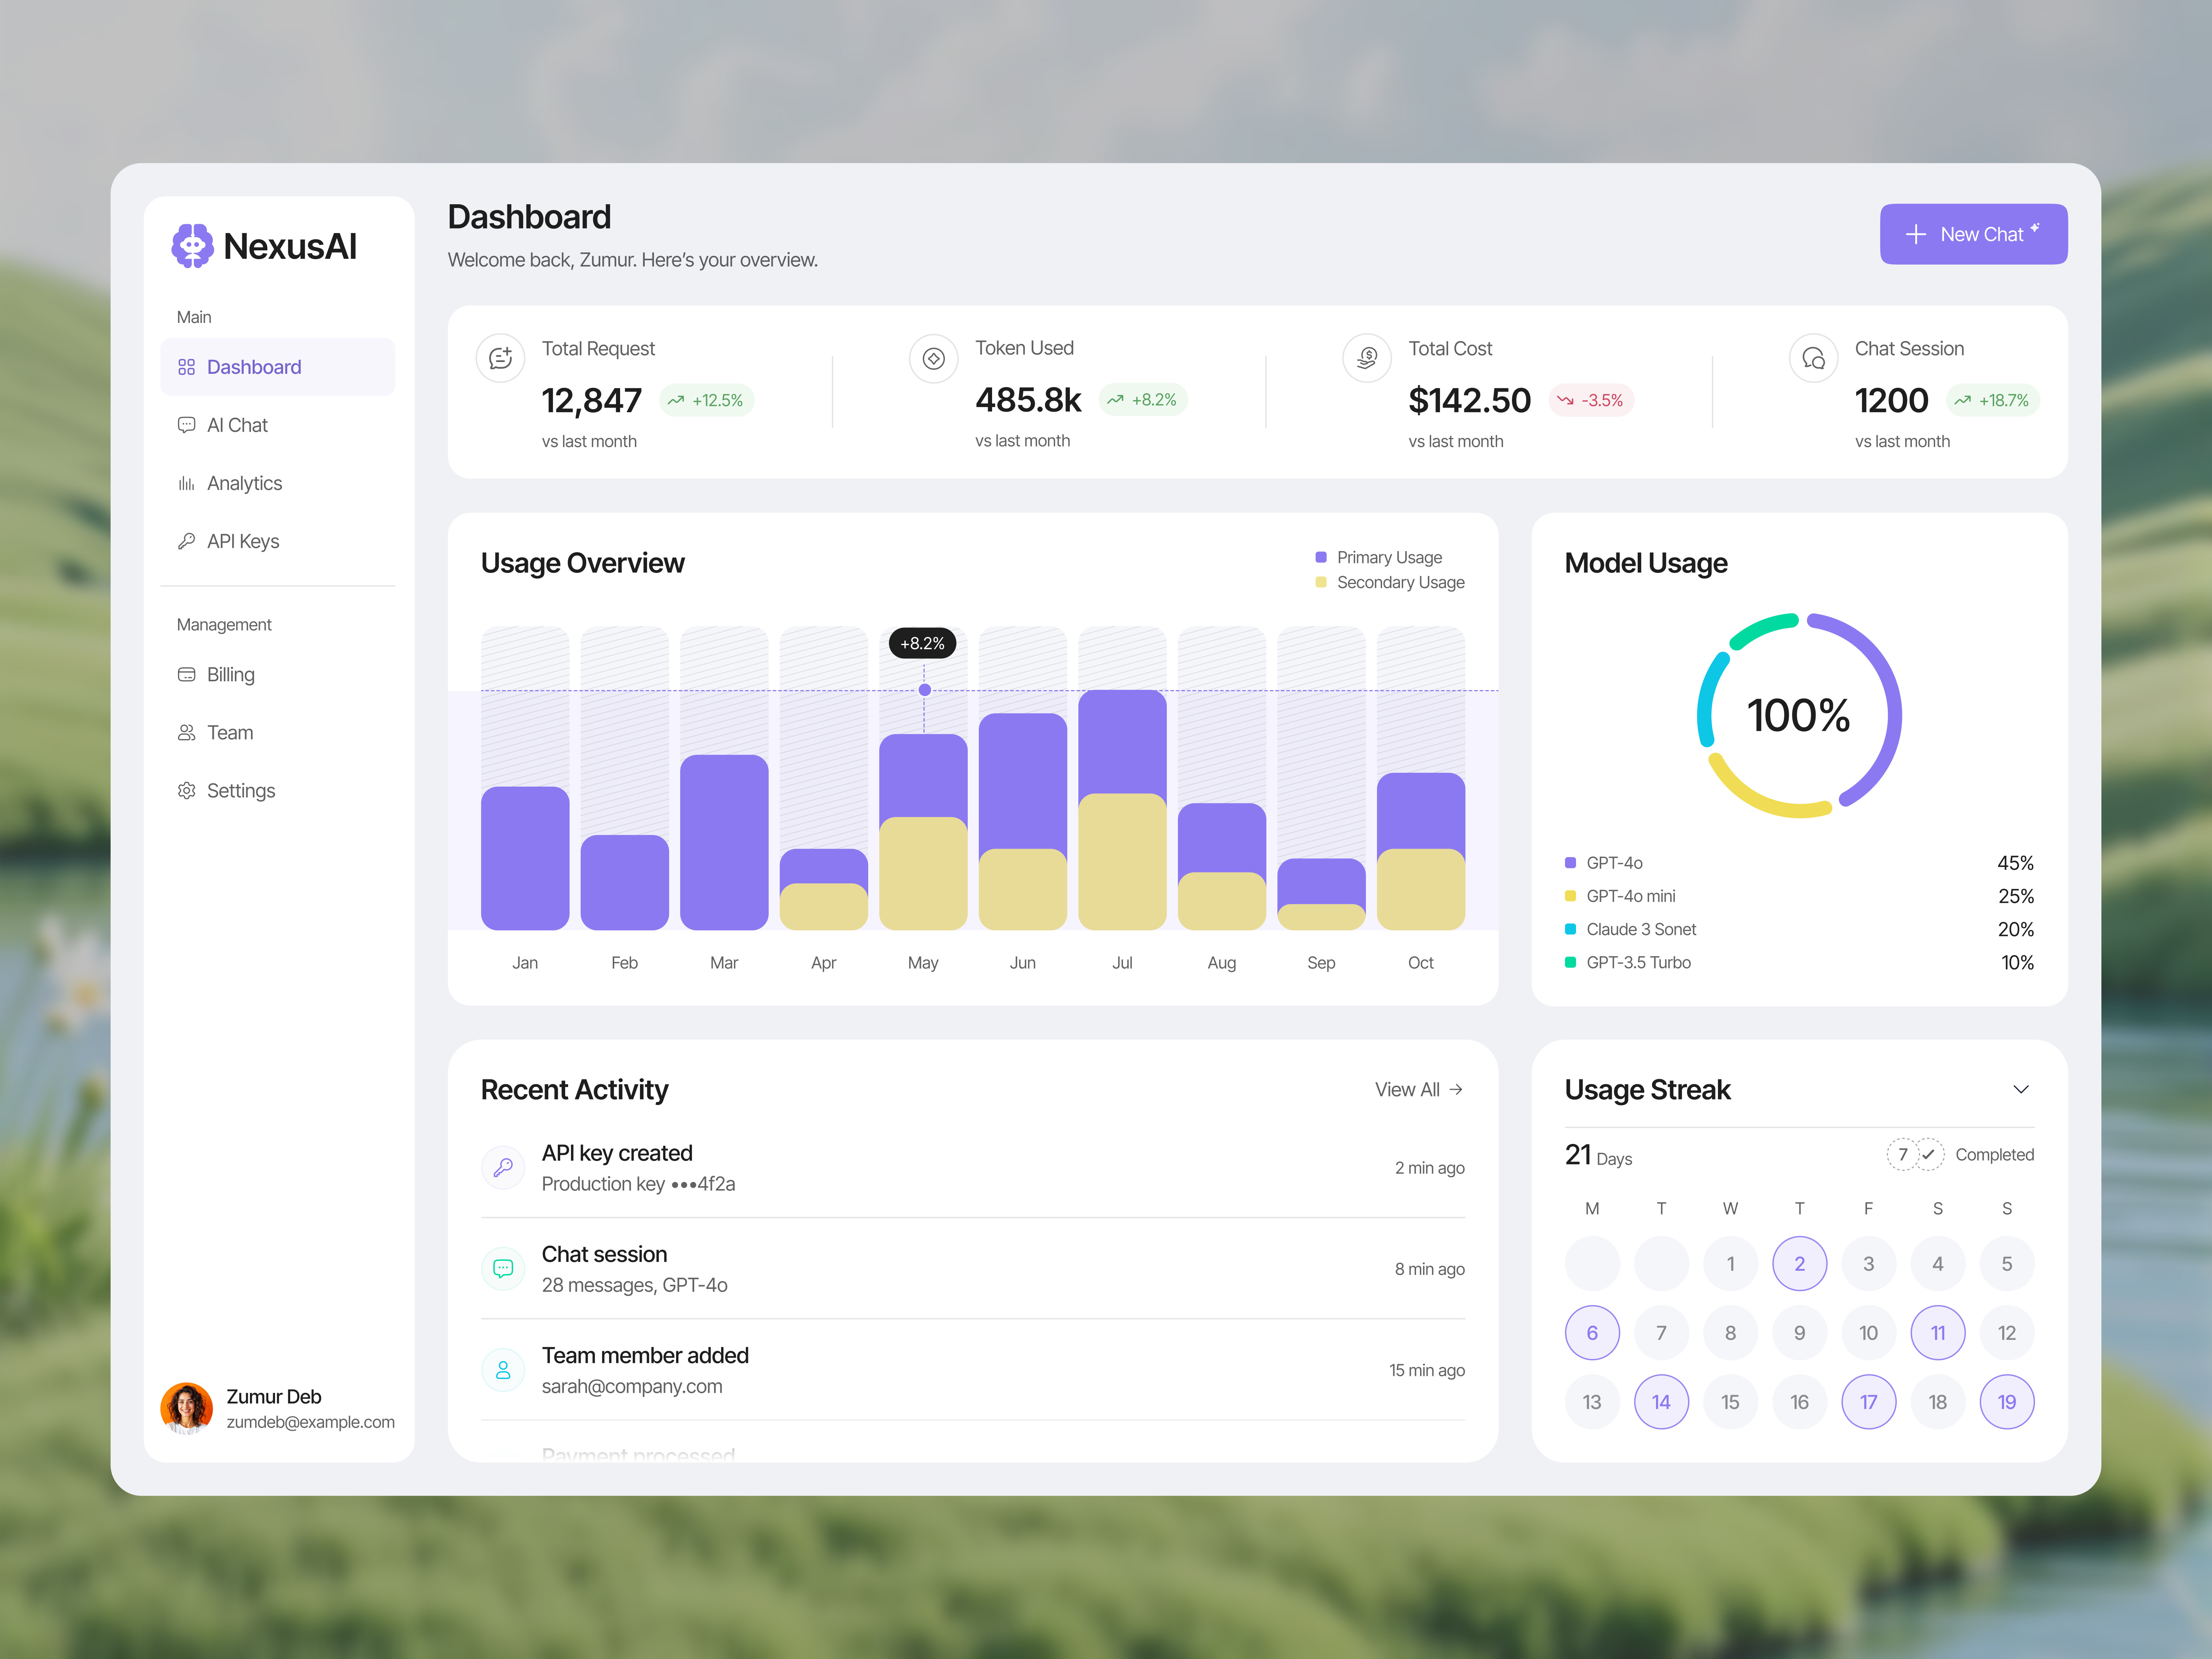2212x1659 pixels.
Task: Click the Total Request chat icon
Action: pyautogui.click(x=500, y=358)
